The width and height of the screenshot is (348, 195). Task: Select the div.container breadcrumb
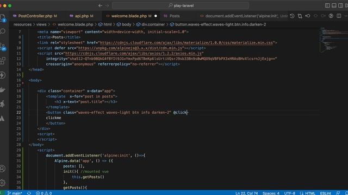pos(151,24)
